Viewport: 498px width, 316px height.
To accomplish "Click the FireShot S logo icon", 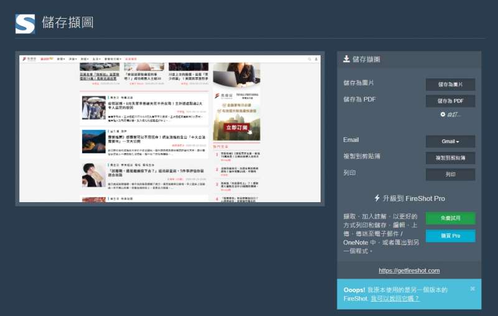I will coord(25,24).
